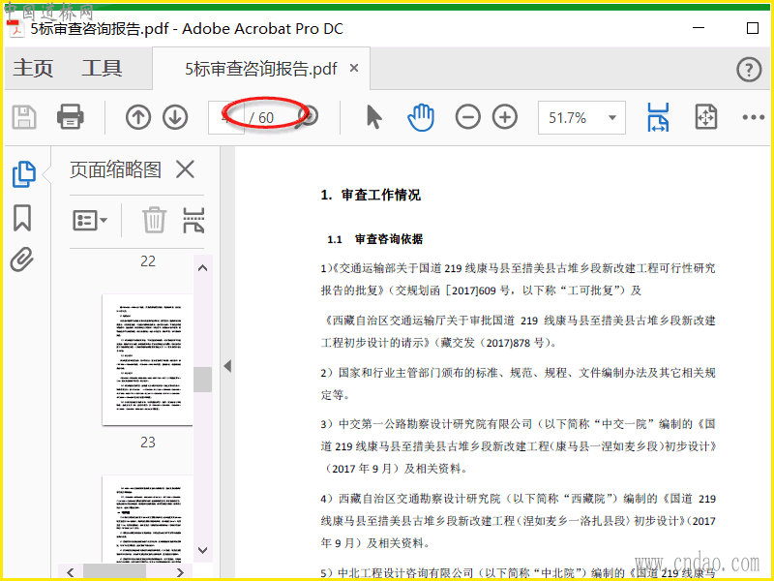Image resolution: width=774 pixels, height=581 pixels.
Task: Click the thumbnail page label 22
Action: [148, 260]
